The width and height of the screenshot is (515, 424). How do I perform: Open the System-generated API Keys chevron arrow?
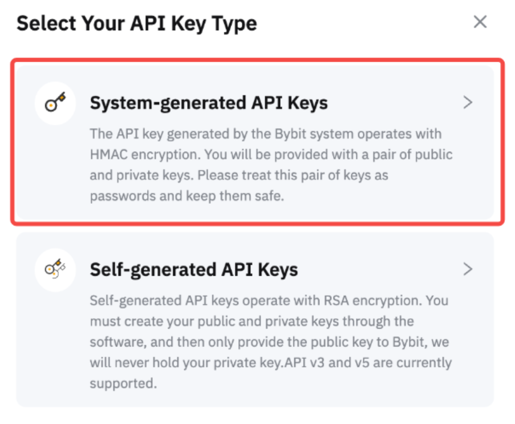point(468,103)
